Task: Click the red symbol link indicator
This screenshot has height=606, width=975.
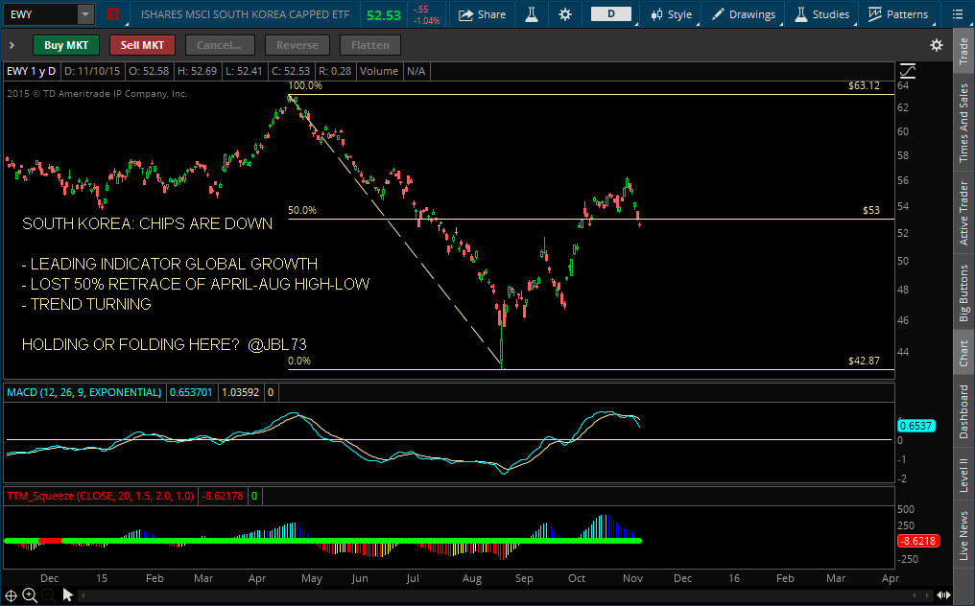Action: (x=112, y=13)
